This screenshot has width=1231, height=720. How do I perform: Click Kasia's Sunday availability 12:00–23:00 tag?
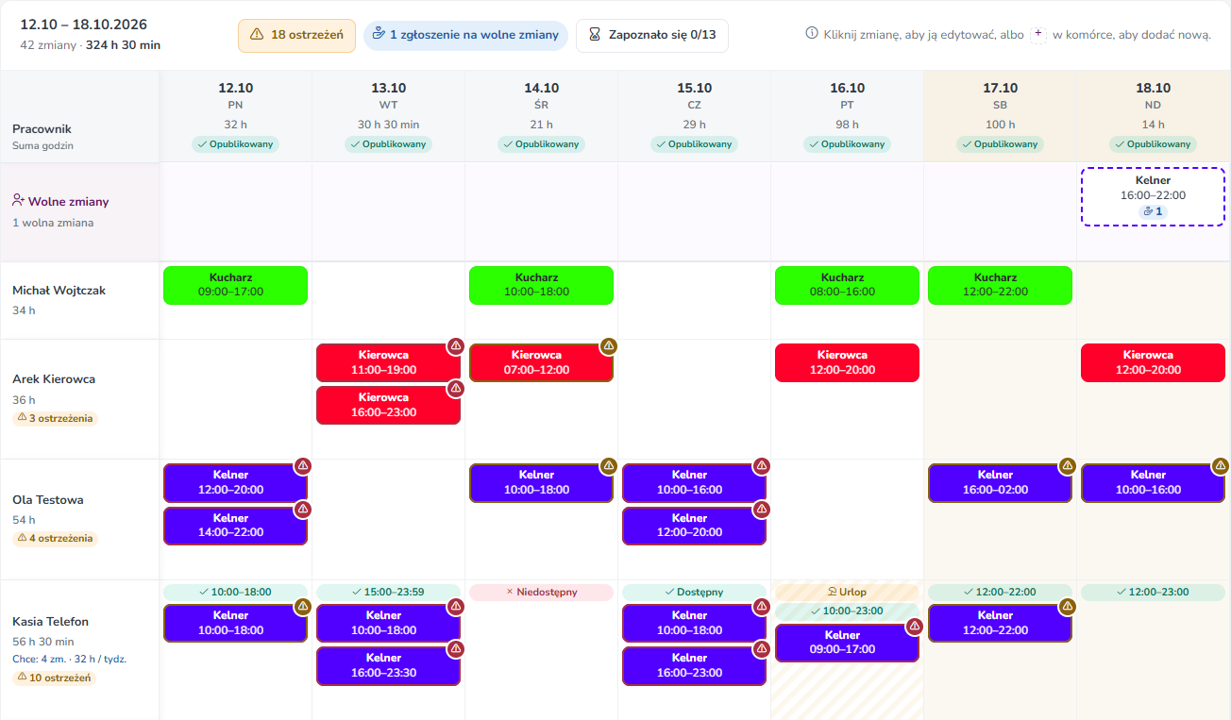tap(1154, 592)
